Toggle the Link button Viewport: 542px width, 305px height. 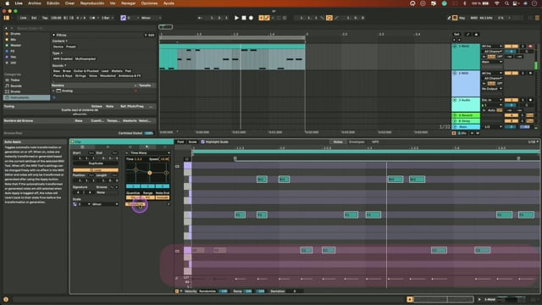point(23,18)
